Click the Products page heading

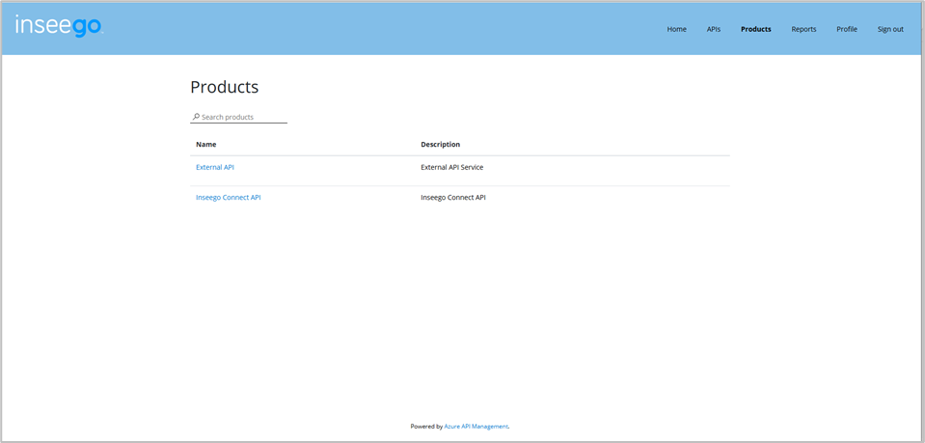[224, 88]
